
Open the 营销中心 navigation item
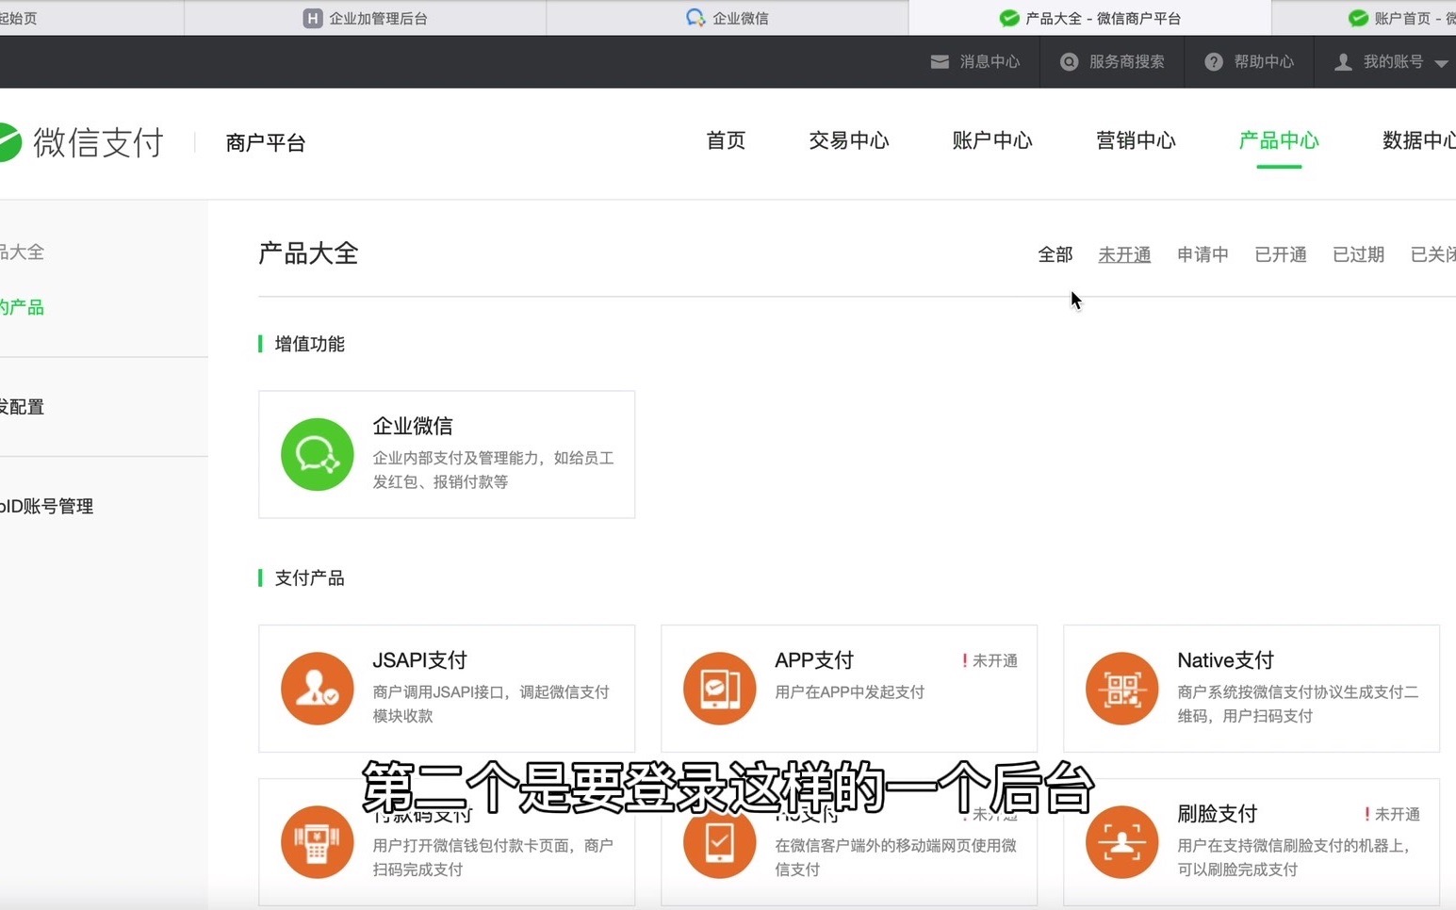point(1136,141)
